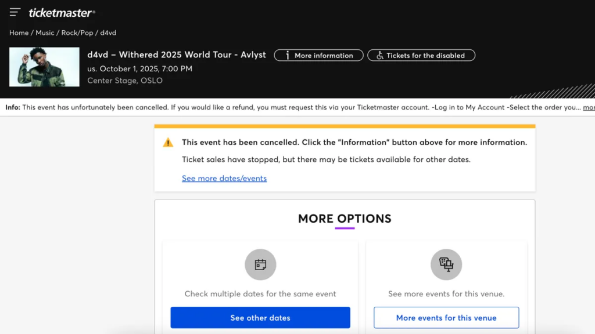Click the venue text Center Stage, OSLO
Viewport: 595px width, 334px height.
click(125, 80)
